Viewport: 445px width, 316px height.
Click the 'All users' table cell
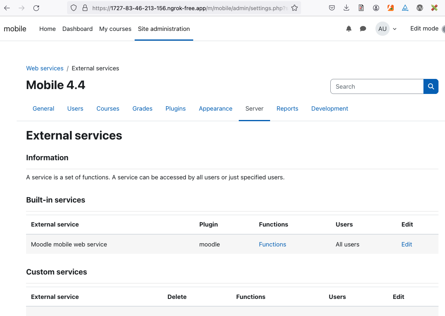click(x=347, y=244)
